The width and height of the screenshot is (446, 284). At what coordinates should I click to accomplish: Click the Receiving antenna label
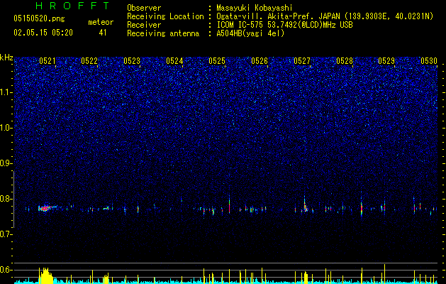pyautogui.click(x=163, y=33)
